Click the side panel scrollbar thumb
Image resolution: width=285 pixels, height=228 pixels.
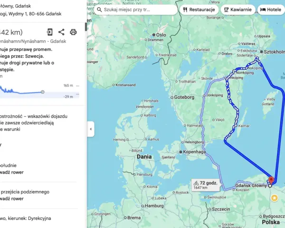pos(86,27)
